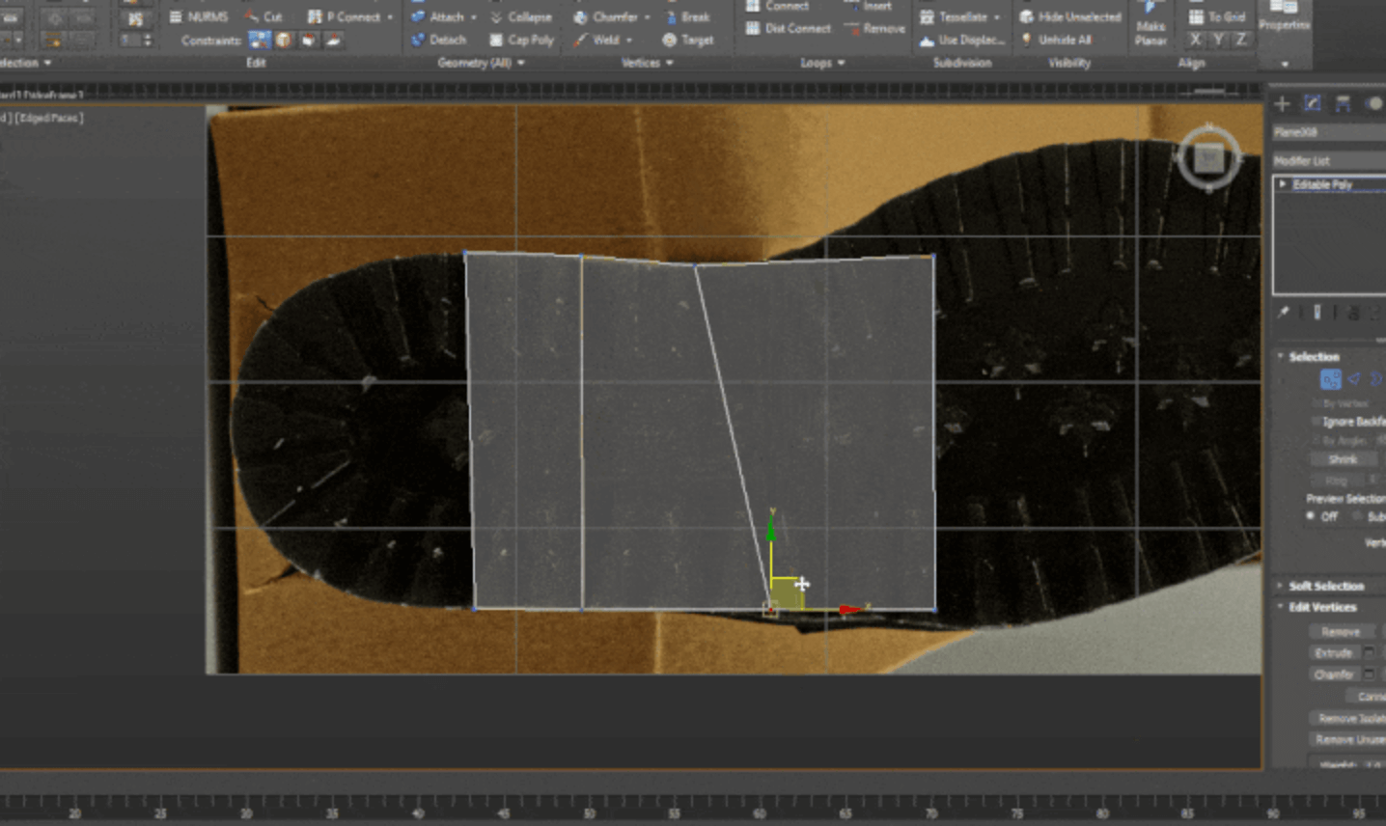
Task: Open the Create panel plus icon
Action: pyautogui.click(x=1282, y=103)
